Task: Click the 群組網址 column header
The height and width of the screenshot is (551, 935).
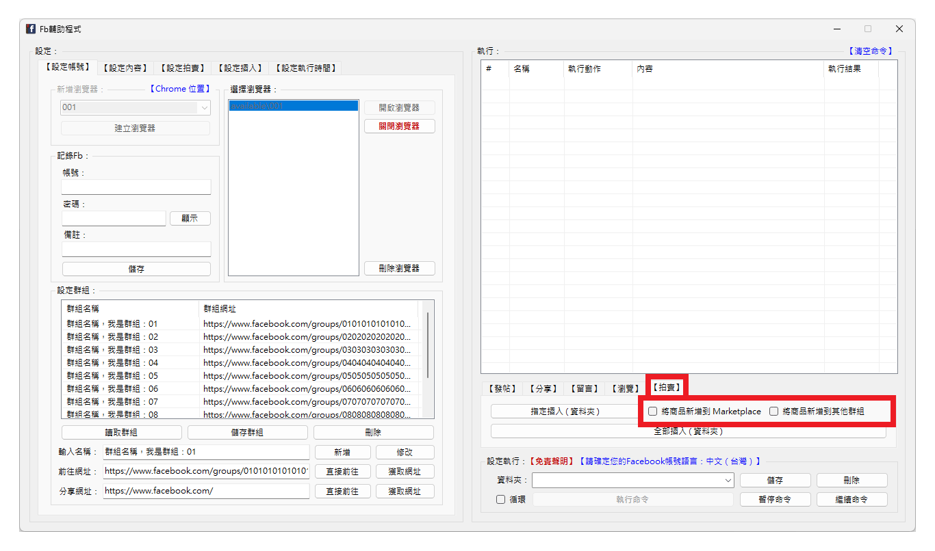Action: point(309,309)
